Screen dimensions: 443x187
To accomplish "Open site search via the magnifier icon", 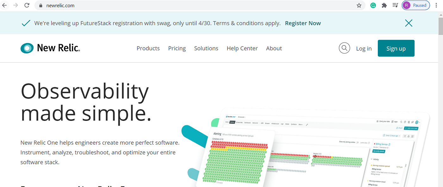I will point(345,48).
